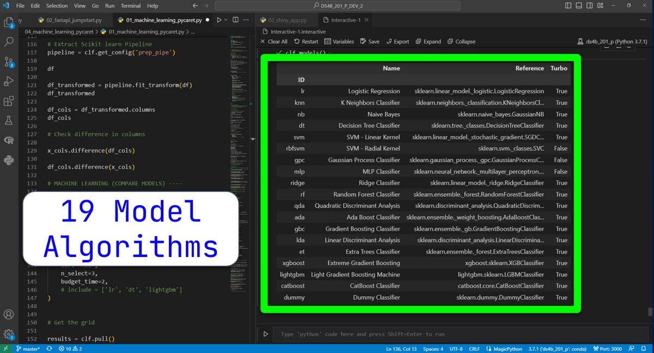Viewport: 654px width, 353px height.
Task: Switch to the 02_shiny_app.py tab
Action: pyautogui.click(x=287, y=20)
